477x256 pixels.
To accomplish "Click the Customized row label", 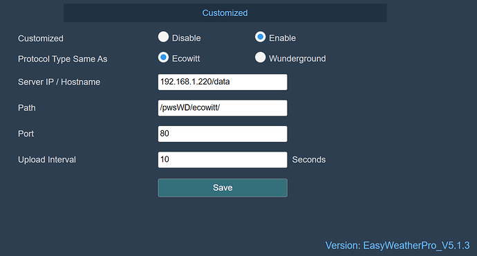I will (41, 38).
